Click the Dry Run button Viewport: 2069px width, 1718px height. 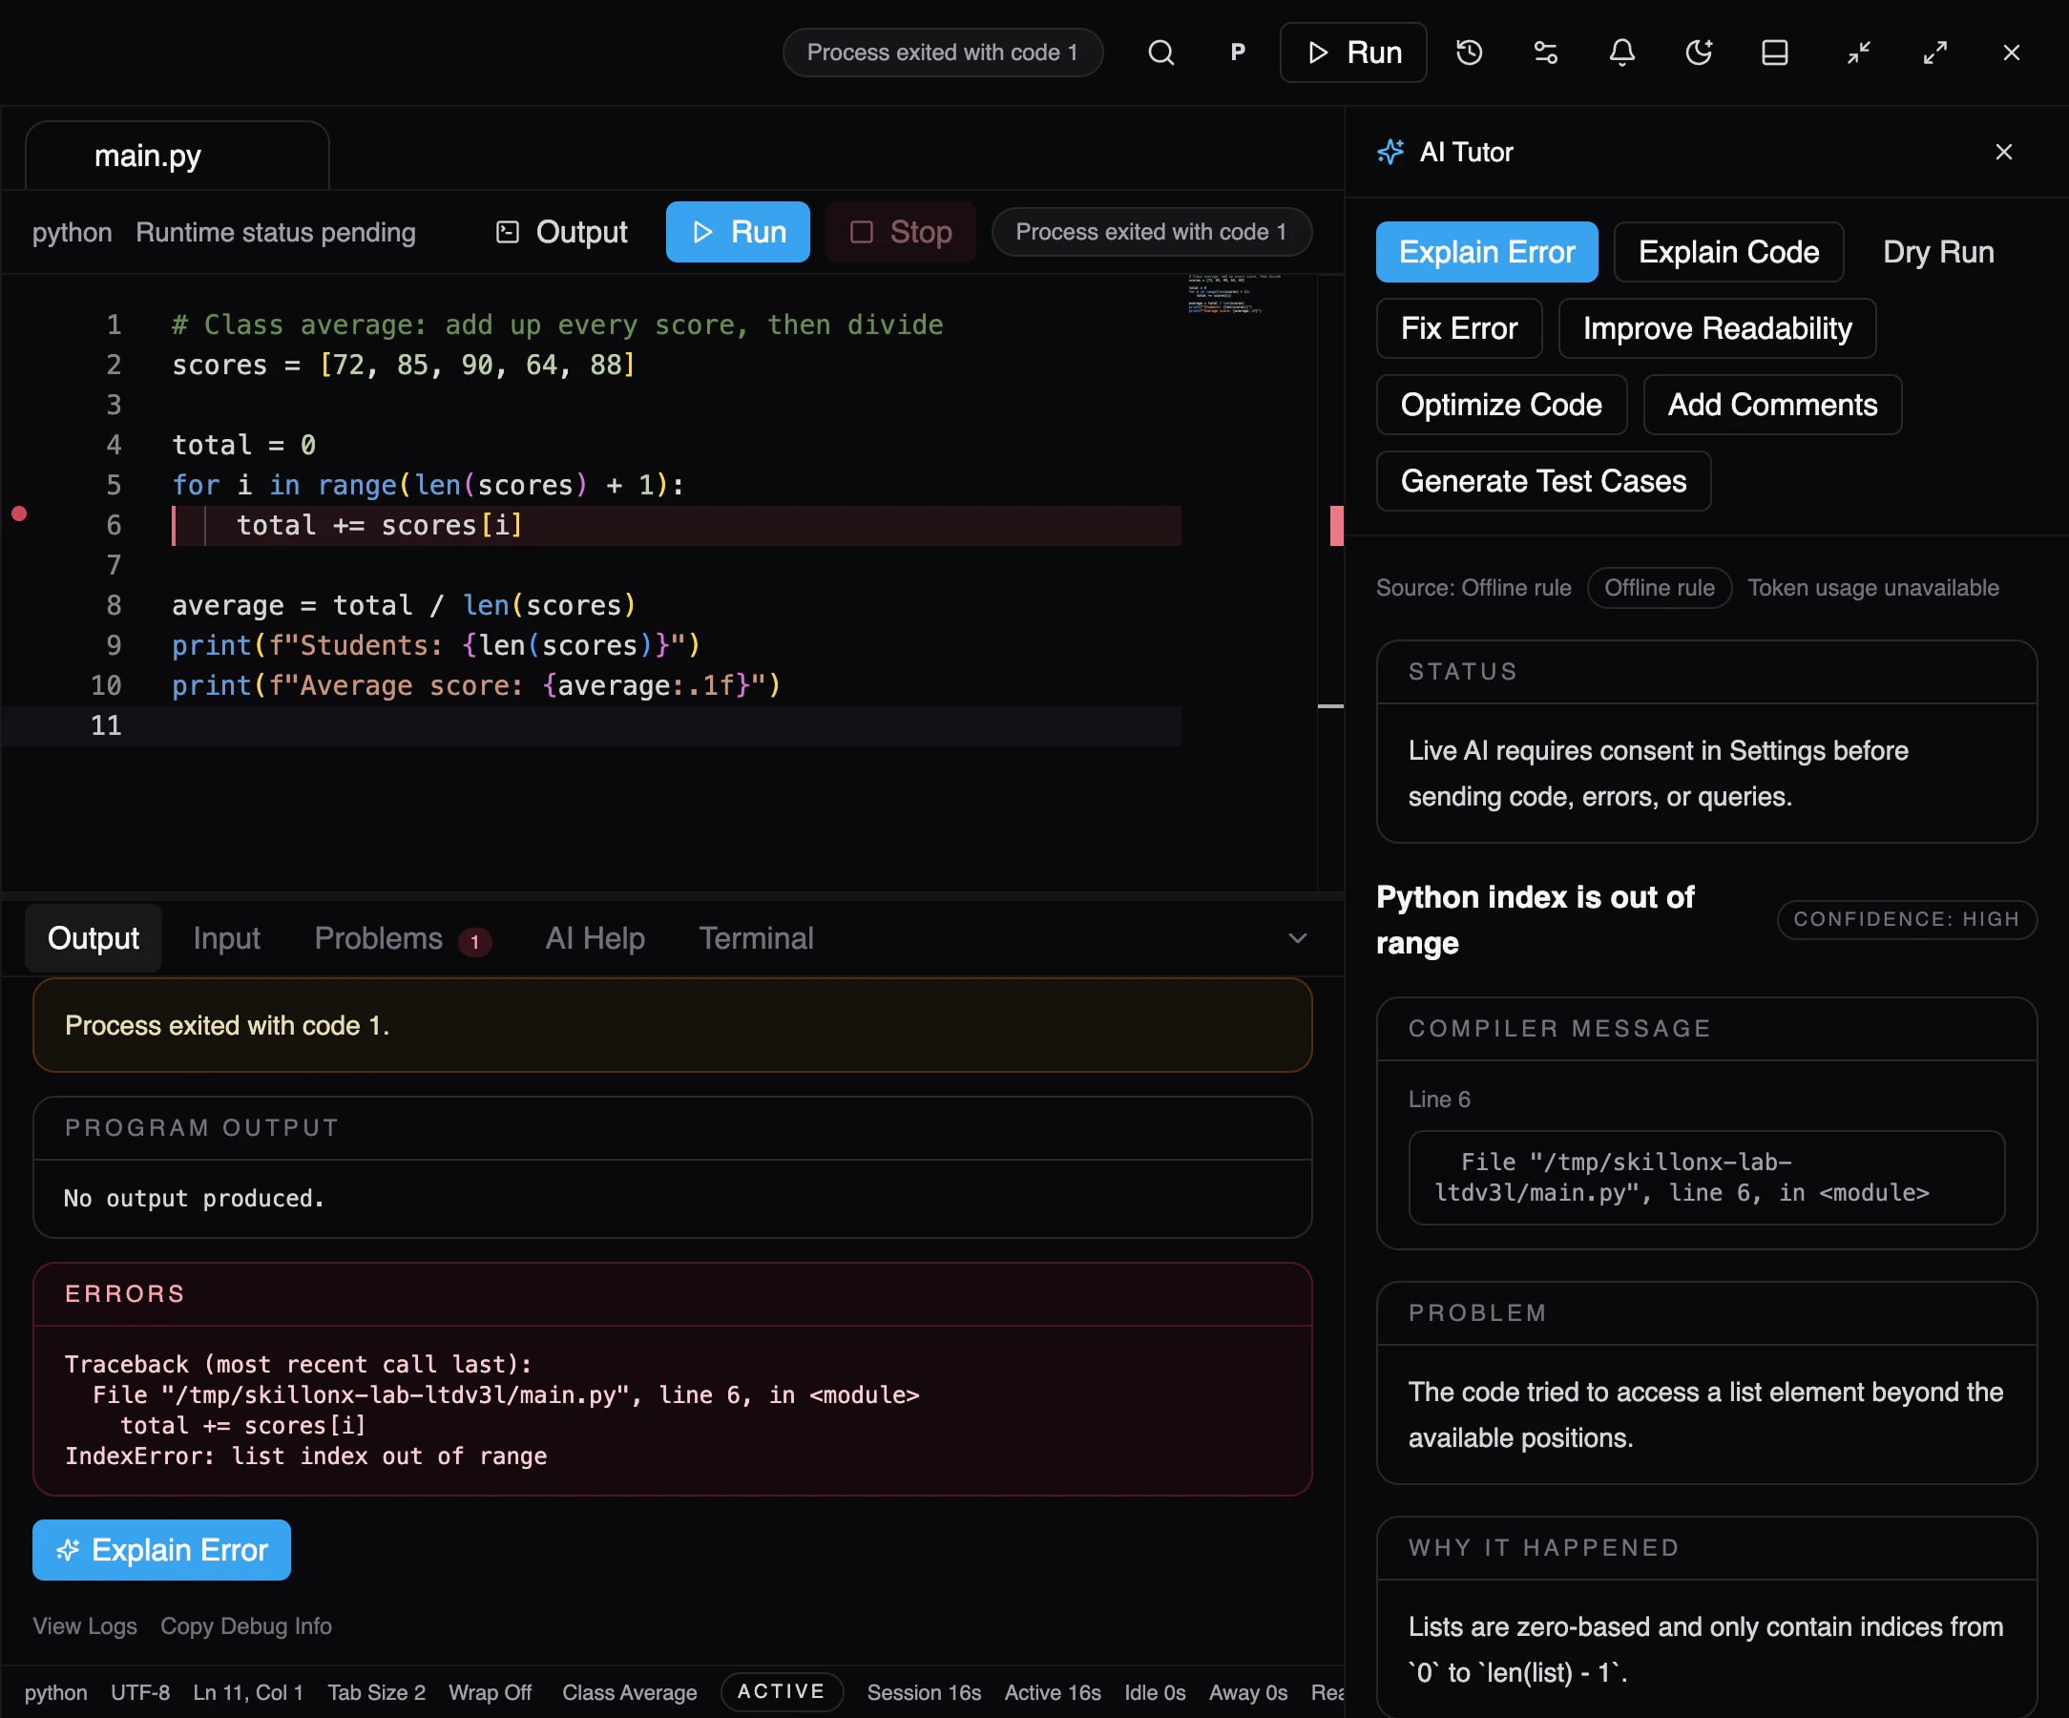point(1938,252)
